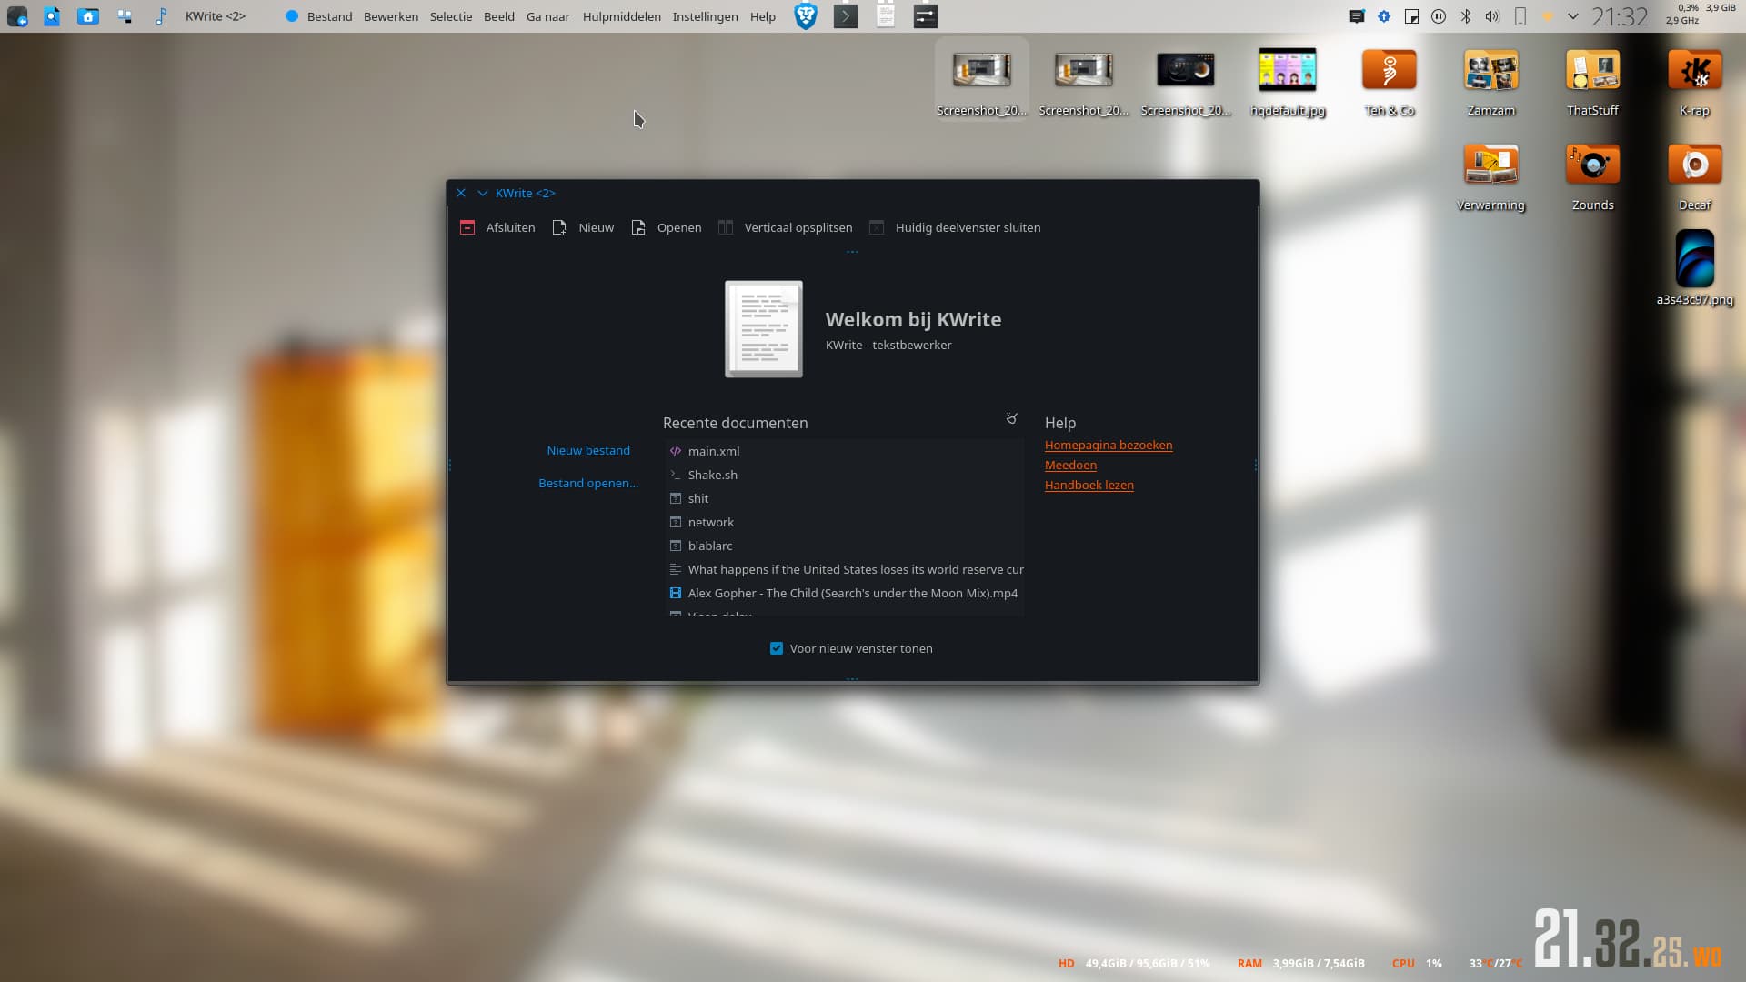This screenshot has width=1746, height=982.
Task: Open the Instellingen menu
Action: pos(705,16)
